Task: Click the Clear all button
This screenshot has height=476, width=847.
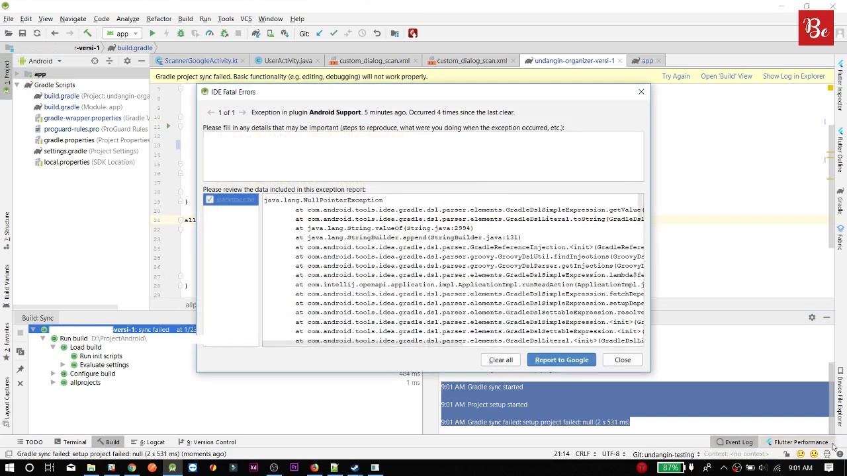Action: [x=501, y=360]
